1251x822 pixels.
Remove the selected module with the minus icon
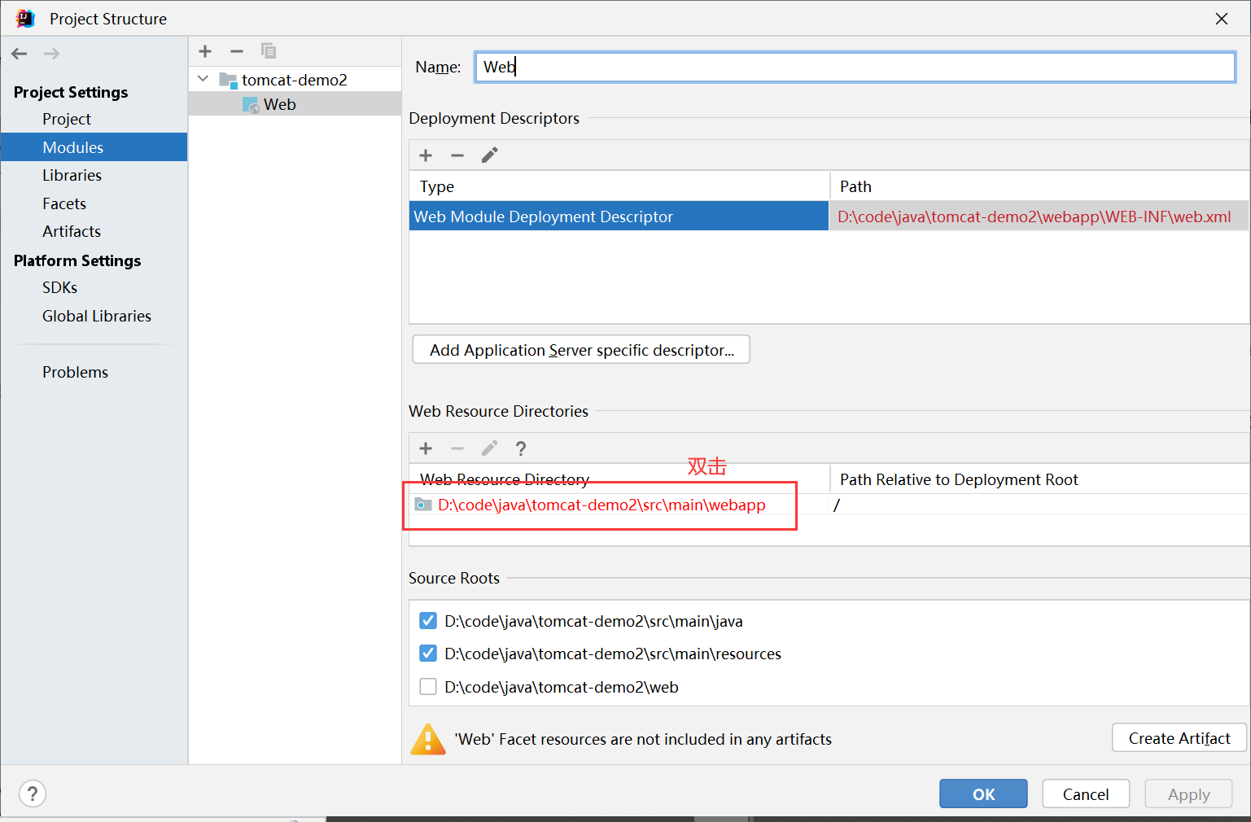tap(237, 51)
